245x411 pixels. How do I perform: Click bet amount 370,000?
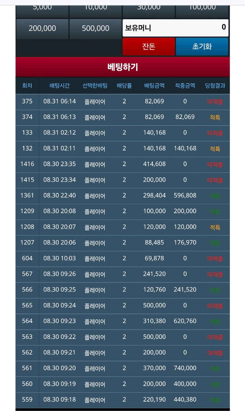(x=154, y=368)
